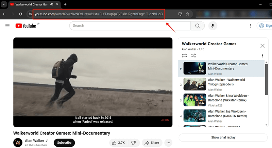The image size is (272, 148).
Task: Open playlist options three-dot menu
Action: pyautogui.click(x=262, y=55)
